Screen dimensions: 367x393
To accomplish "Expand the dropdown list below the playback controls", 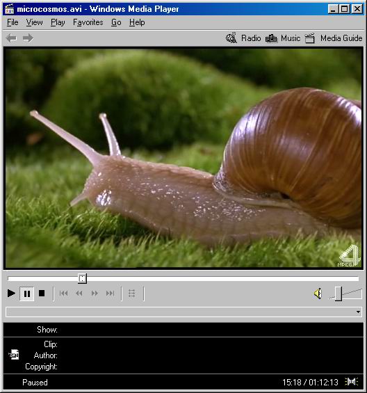I will click(183, 312).
